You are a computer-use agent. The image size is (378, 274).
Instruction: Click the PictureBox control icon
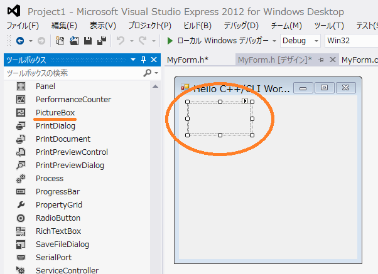pos(21,112)
